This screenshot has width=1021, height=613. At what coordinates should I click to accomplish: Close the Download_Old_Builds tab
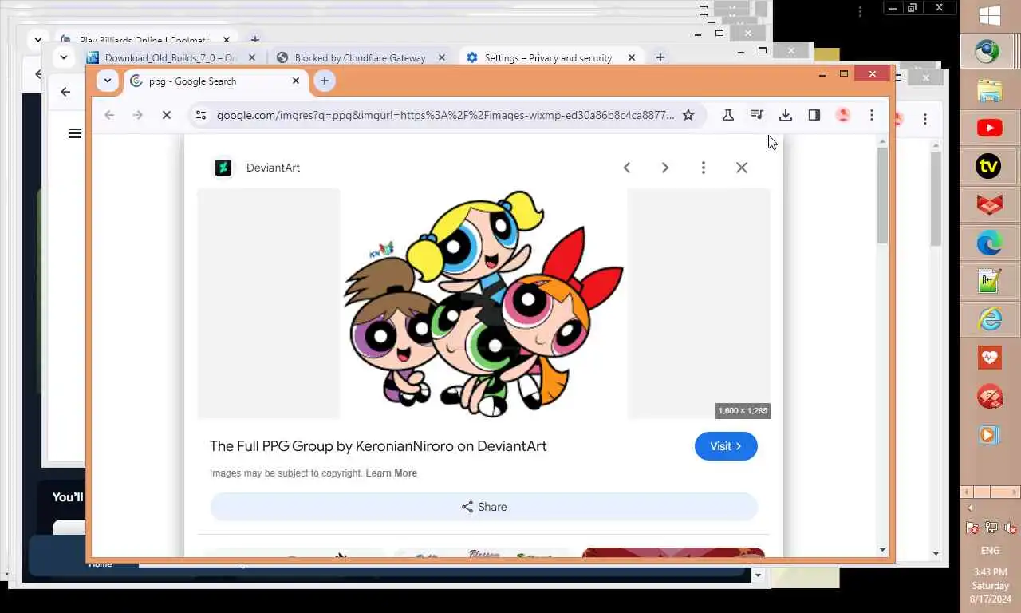click(x=252, y=57)
